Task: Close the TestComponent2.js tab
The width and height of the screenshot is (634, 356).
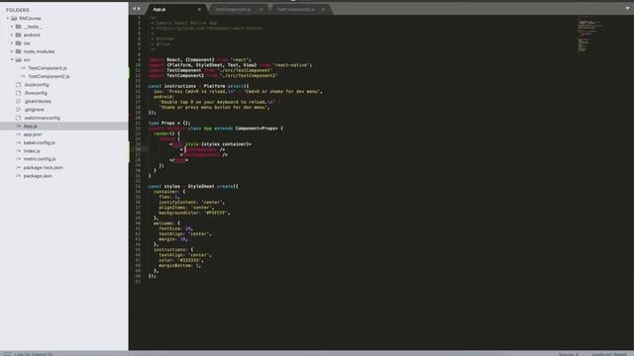Action: tap(323, 9)
